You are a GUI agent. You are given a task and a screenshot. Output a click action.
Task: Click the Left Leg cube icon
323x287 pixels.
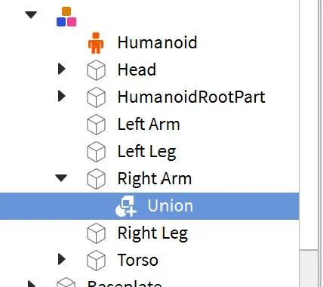[96, 152]
